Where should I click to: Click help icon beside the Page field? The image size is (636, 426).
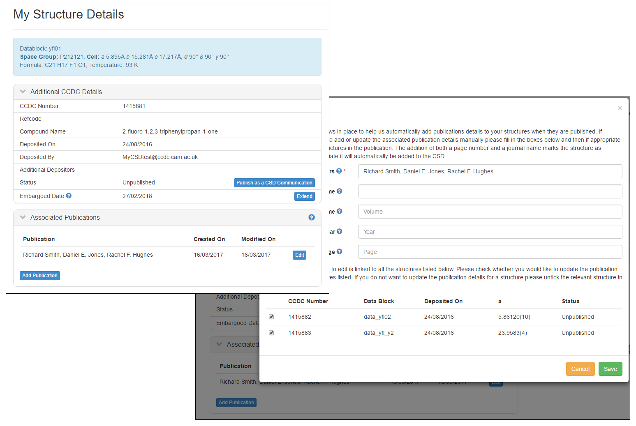coord(339,252)
